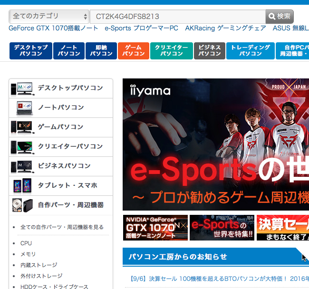Viewport: 309px width, 289px height.
Task: Open AKRacing ゲーミングチェア link
Action: click(x=225, y=28)
